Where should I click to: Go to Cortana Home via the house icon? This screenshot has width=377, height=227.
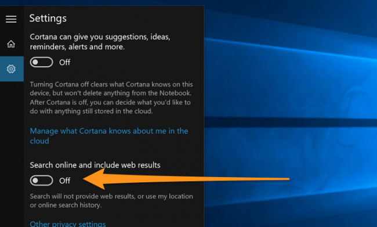11,44
